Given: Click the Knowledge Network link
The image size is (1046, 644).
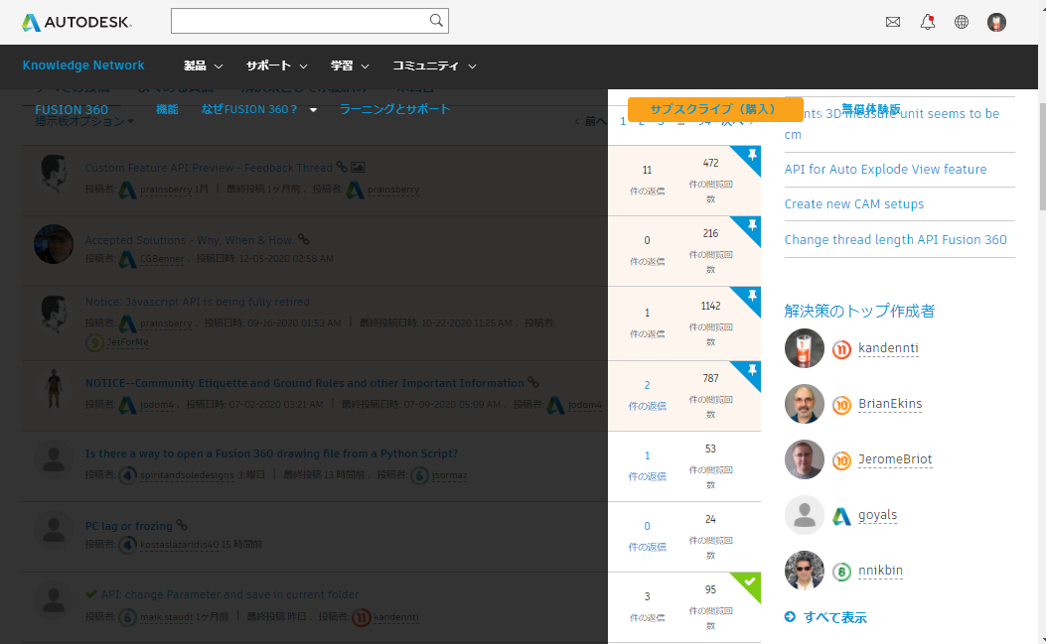Looking at the screenshot, I should tap(83, 65).
